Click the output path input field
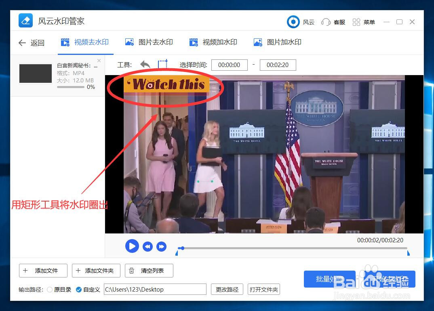 (155, 289)
